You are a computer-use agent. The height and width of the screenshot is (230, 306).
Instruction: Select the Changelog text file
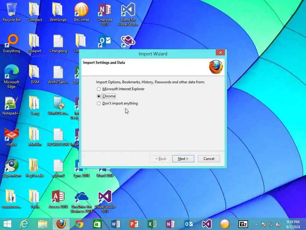tap(58, 43)
